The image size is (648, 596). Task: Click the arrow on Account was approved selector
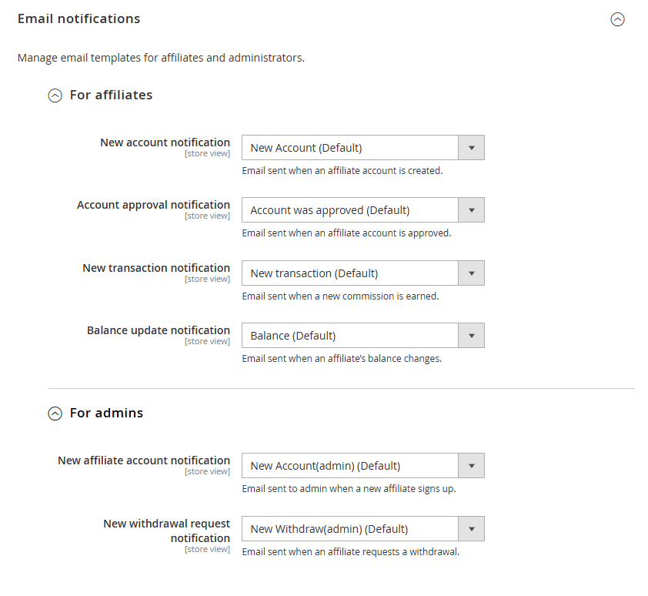[x=472, y=209]
